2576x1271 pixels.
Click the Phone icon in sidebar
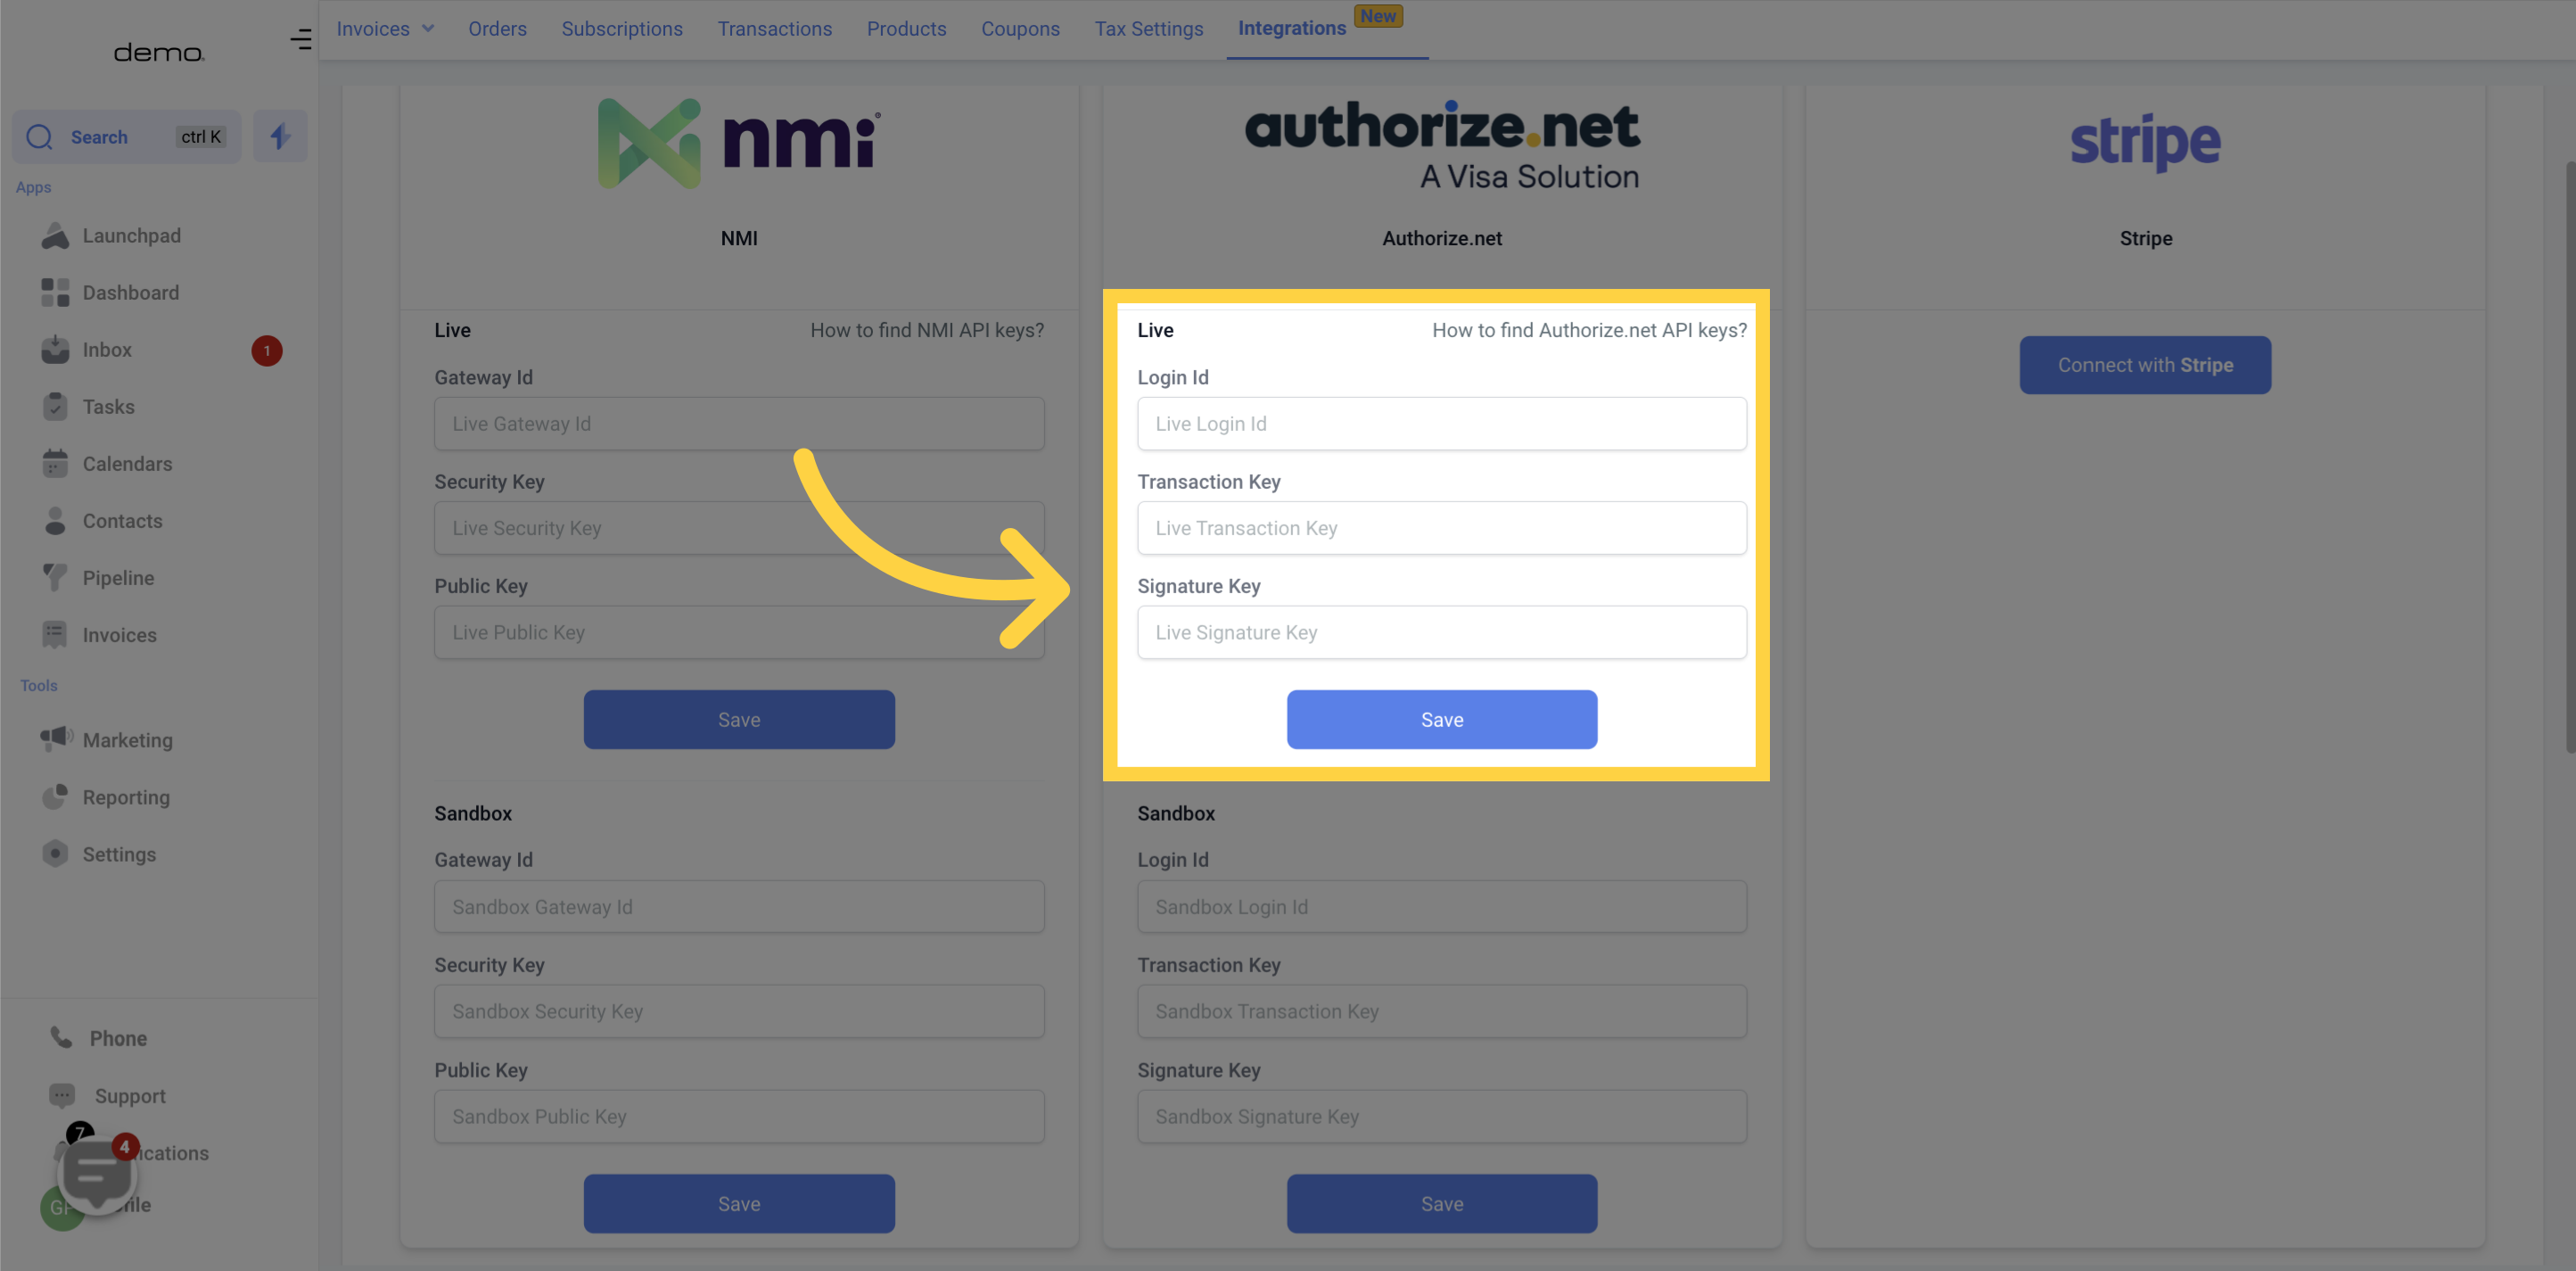coord(59,1039)
